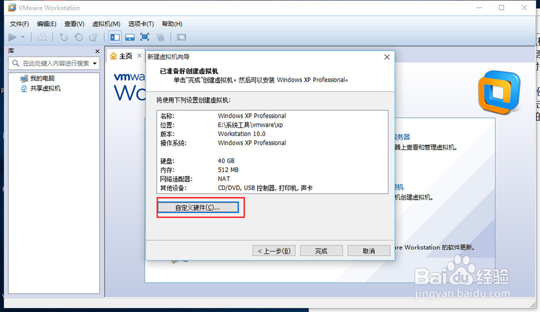Open the power options dropdown arrow
The height and width of the screenshot is (312, 540).
[x=22, y=37]
